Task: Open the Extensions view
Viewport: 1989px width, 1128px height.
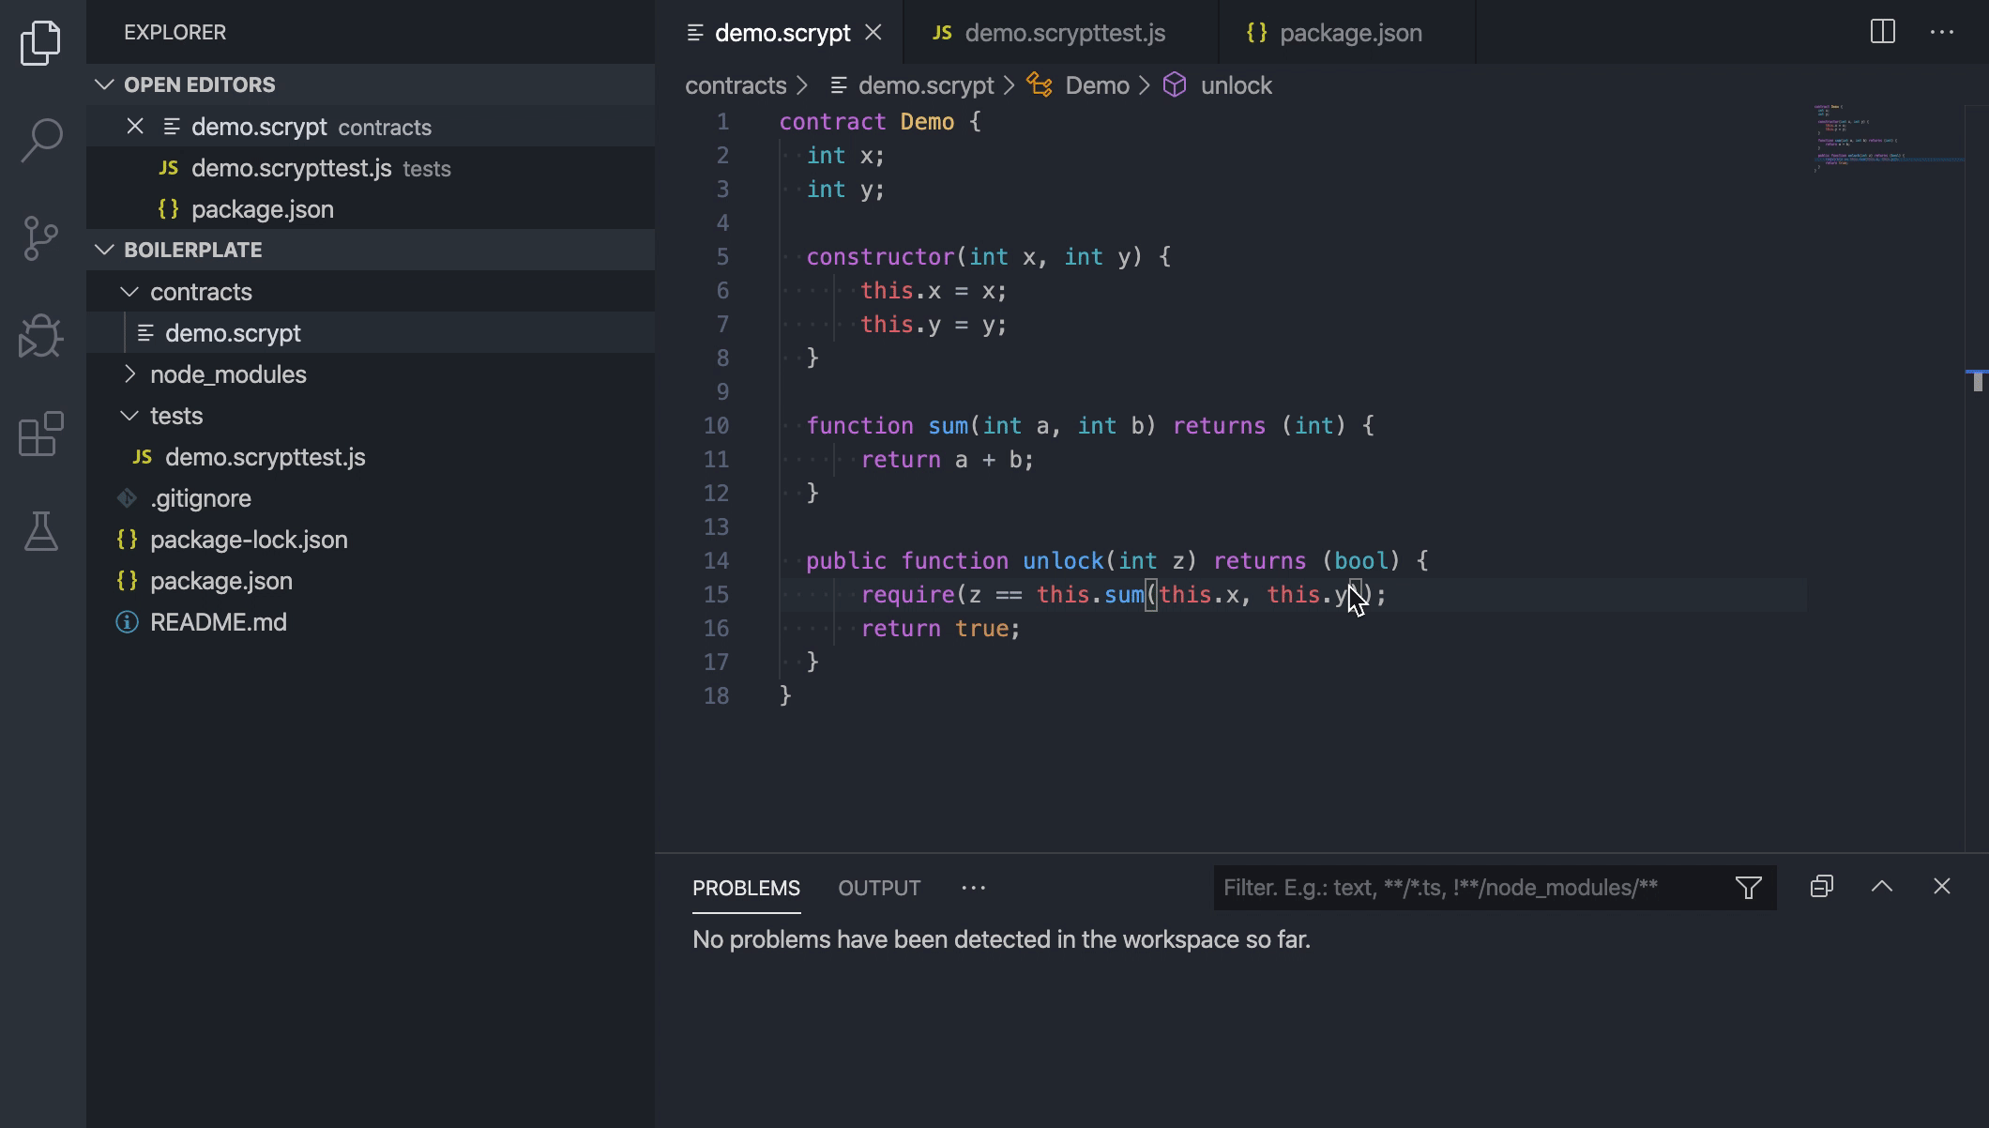Action: click(x=41, y=434)
